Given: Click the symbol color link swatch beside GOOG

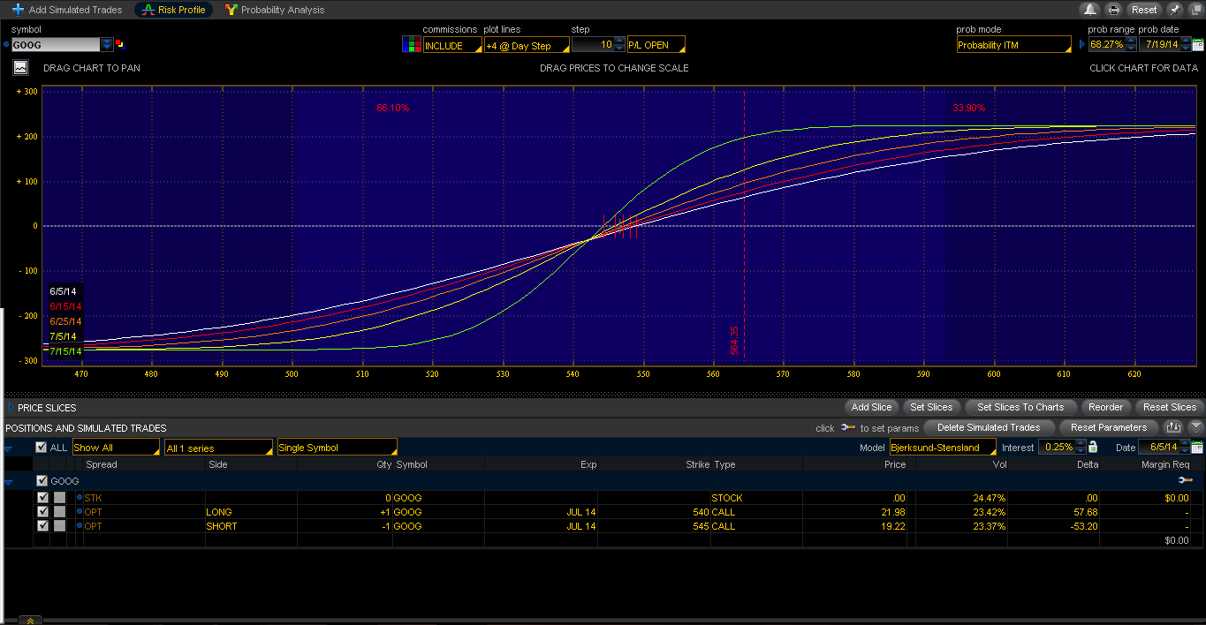Looking at the screenshot, I should point(120,44).
